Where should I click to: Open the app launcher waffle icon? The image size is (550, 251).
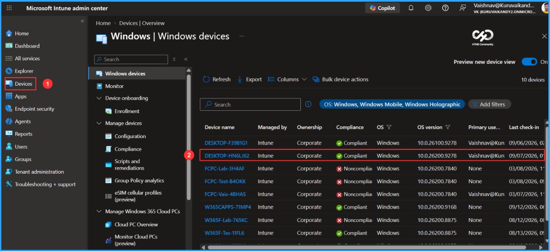(x=9, y=8)
